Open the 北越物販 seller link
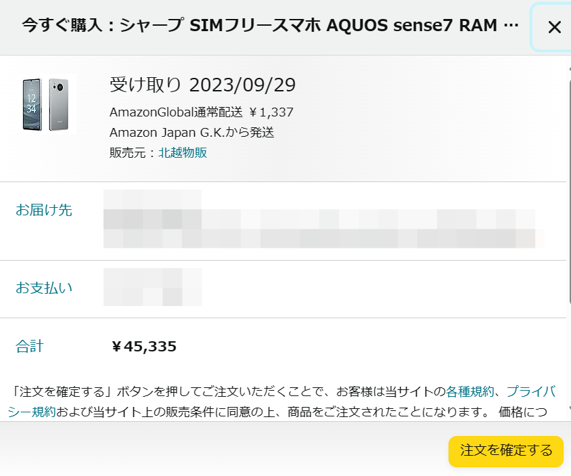This screenshot has height=476, width=571. [183, 152]
